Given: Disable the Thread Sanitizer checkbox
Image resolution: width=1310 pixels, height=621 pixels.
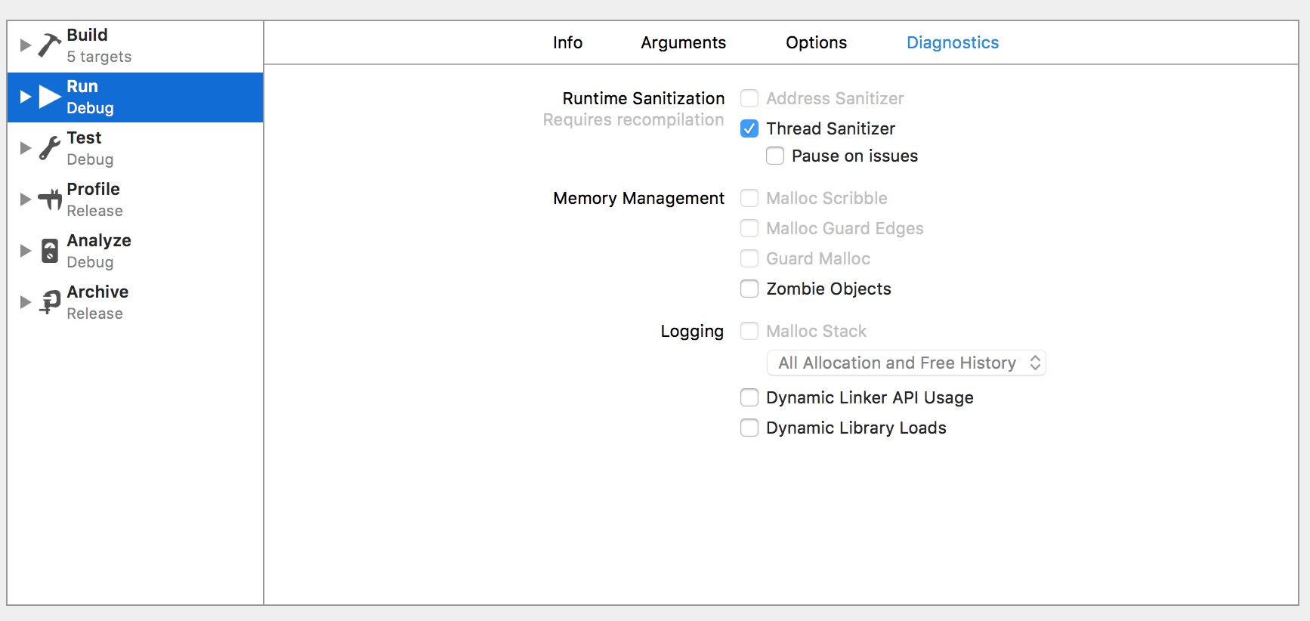Looking at the screenshot, I should (749, 129).
